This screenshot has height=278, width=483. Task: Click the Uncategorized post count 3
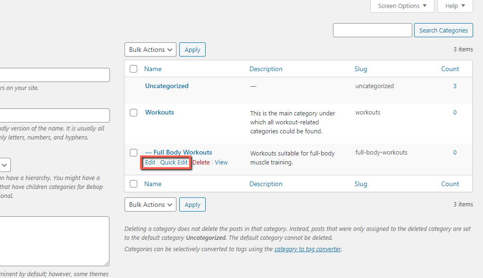455,86
